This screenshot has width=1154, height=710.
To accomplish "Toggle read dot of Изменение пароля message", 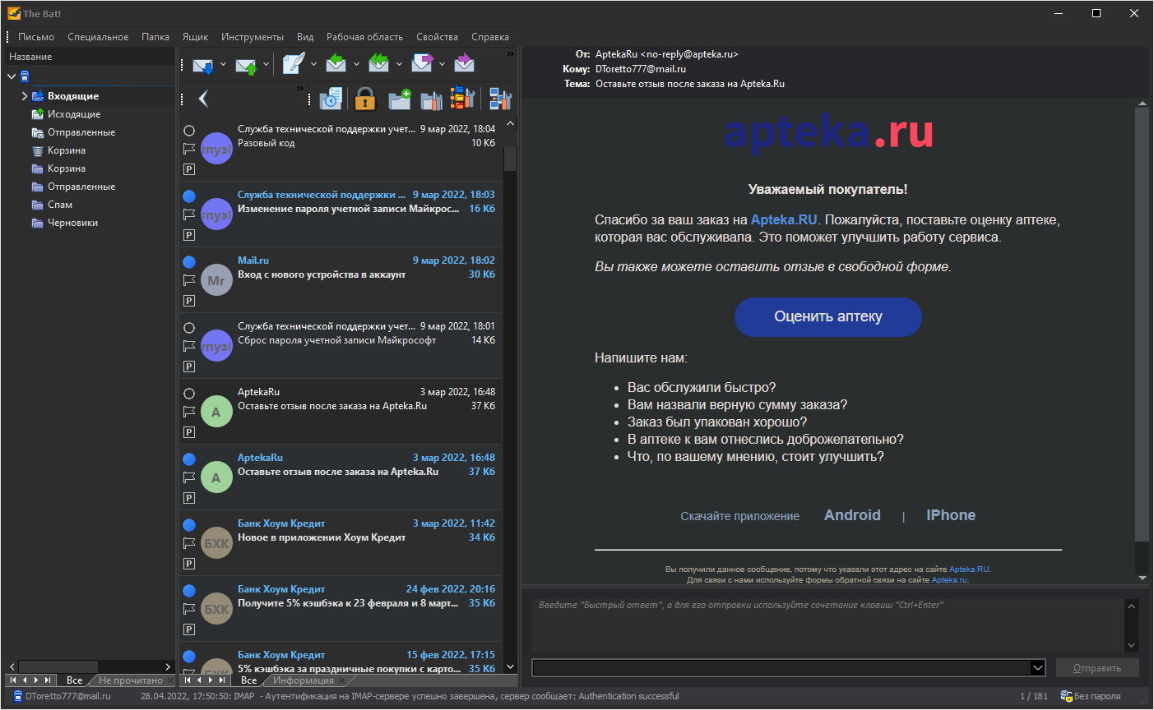I will (x=189, y=196).
